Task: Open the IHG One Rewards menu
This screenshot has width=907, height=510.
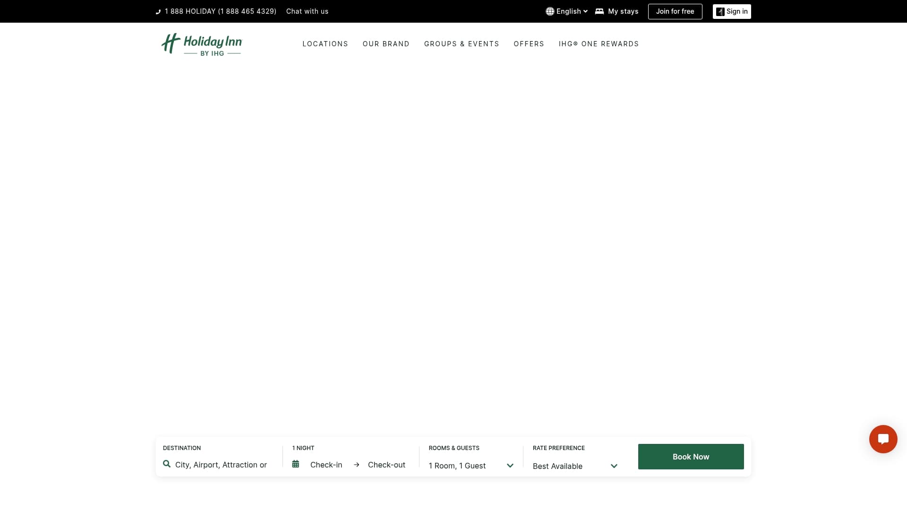Action: (x=599, y=44)
